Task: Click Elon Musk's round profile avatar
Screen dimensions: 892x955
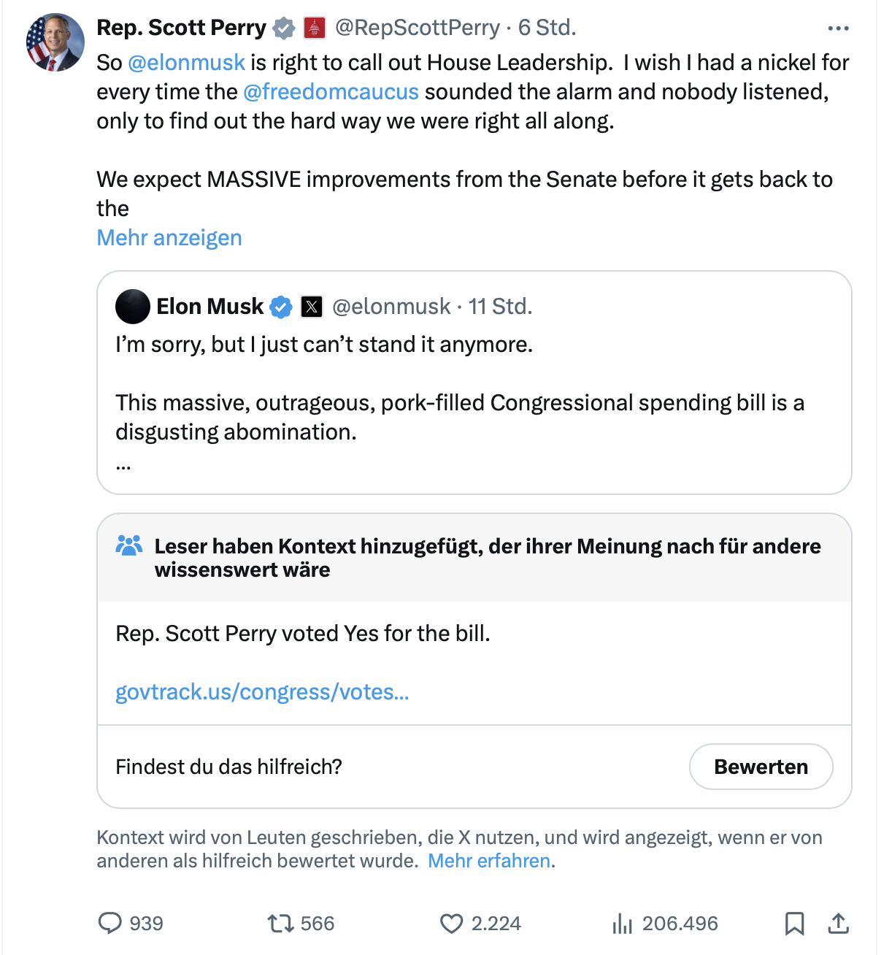Action: click(133, 307)
